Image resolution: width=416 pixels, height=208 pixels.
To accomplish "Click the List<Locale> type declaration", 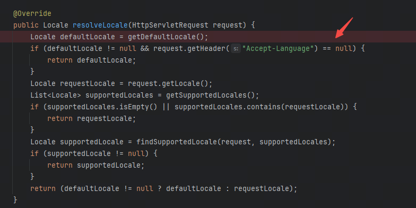I will pyautogui.click(x=56, y=96).
